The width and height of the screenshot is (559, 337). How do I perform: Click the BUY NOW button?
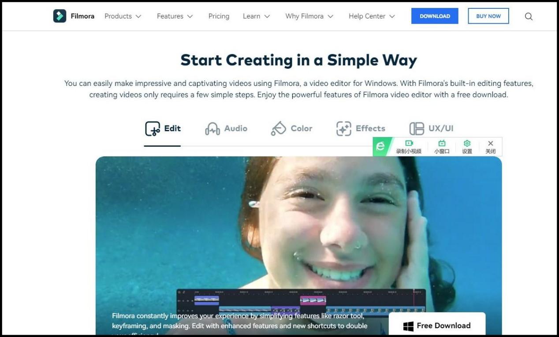pos(488,16)
